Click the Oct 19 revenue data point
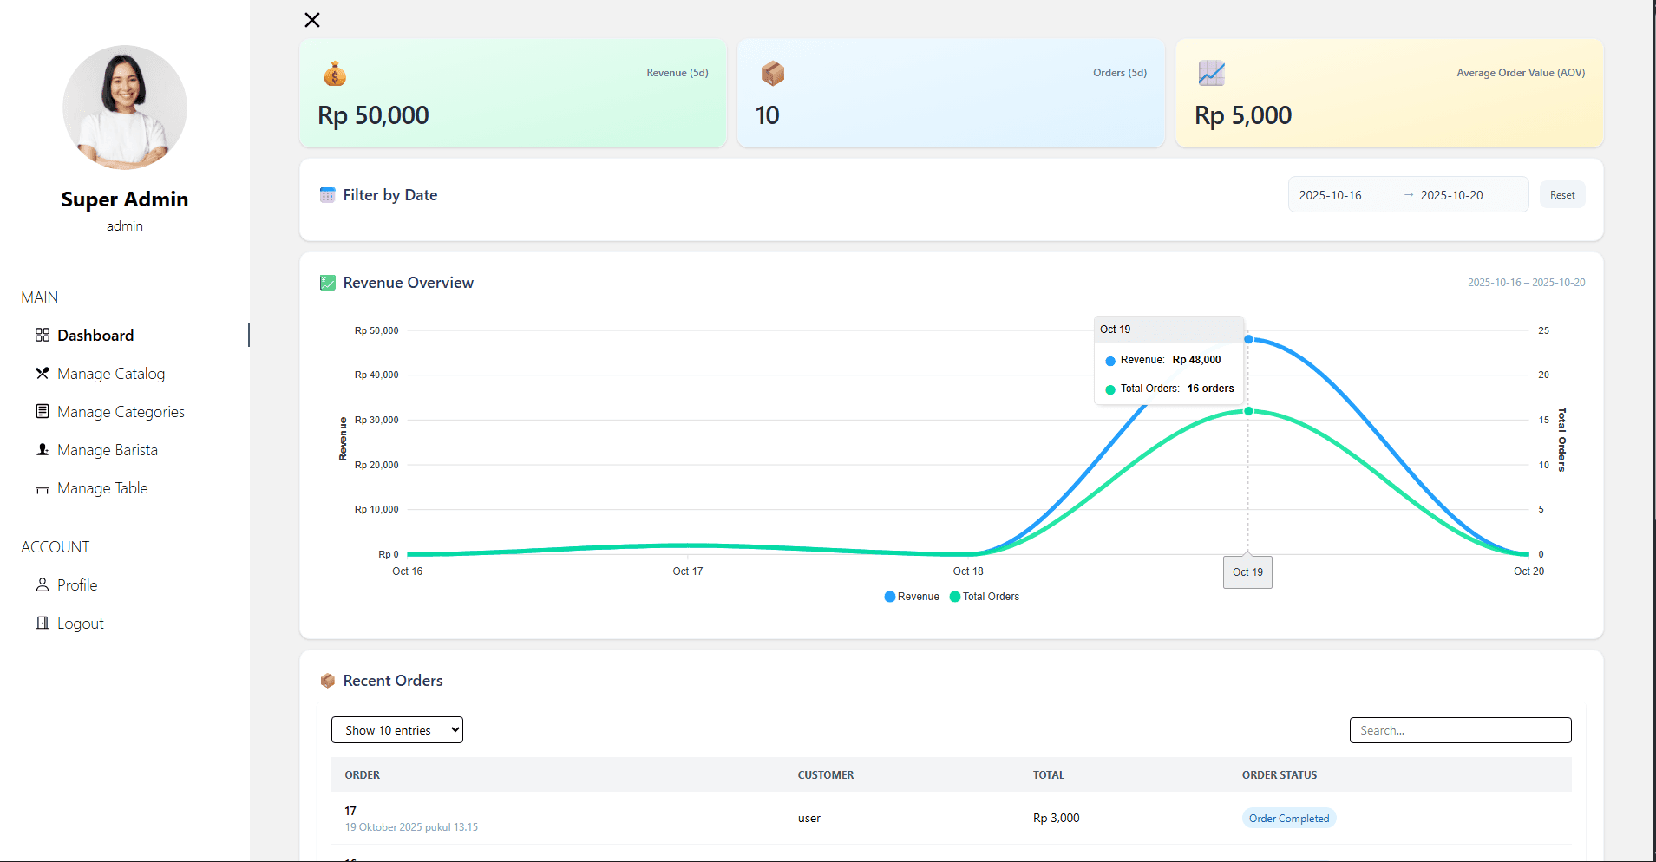The width and height of the screenshot is (1656, 862). (1248, 339)
